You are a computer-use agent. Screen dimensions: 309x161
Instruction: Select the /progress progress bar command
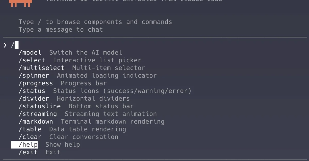(36, 83)
